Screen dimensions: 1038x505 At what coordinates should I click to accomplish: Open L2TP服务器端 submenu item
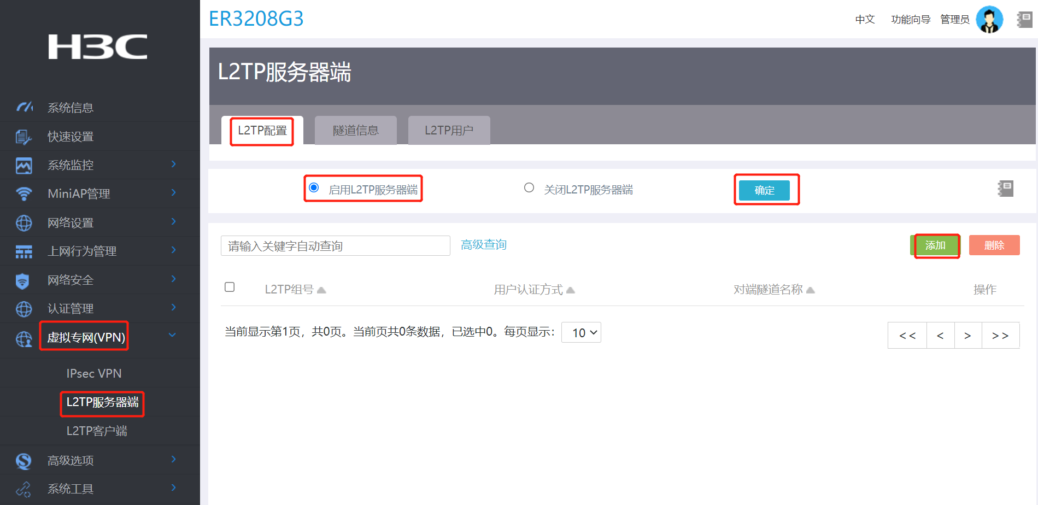pyautogui.click(x=102, y=402)
